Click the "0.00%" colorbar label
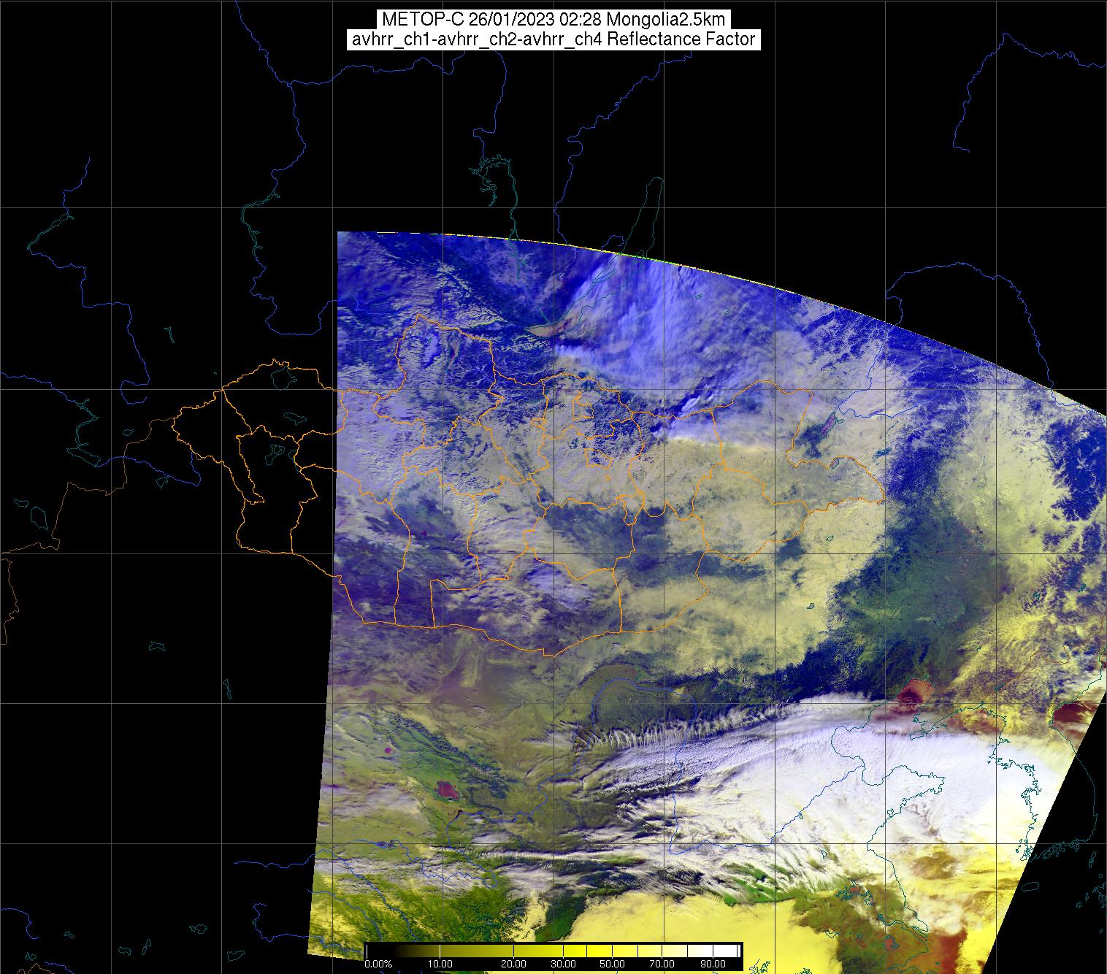The image size is (1107, 974). (378, 965)
